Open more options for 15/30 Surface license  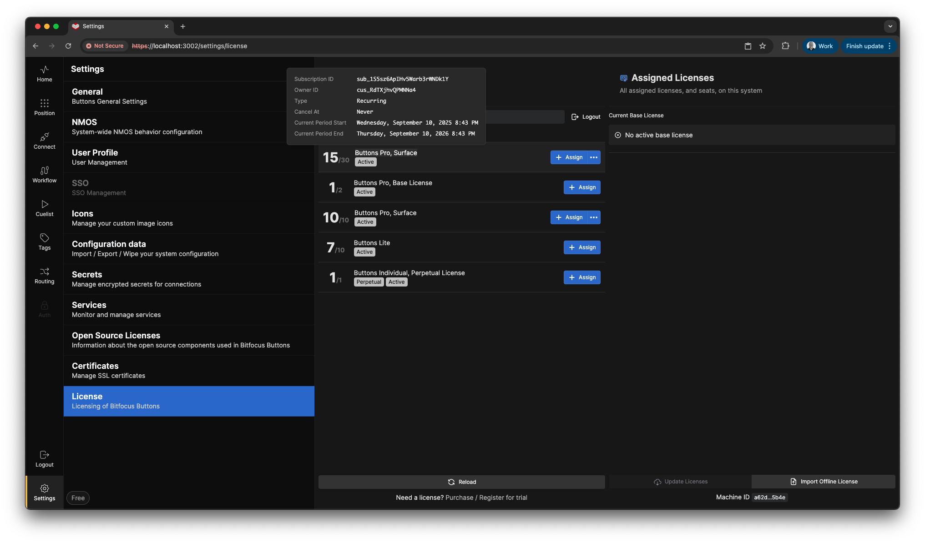coord(594,157)
